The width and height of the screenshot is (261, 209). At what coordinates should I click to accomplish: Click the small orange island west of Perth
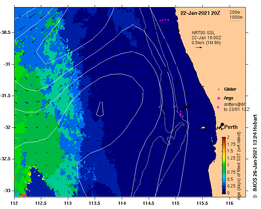[203, 128]
